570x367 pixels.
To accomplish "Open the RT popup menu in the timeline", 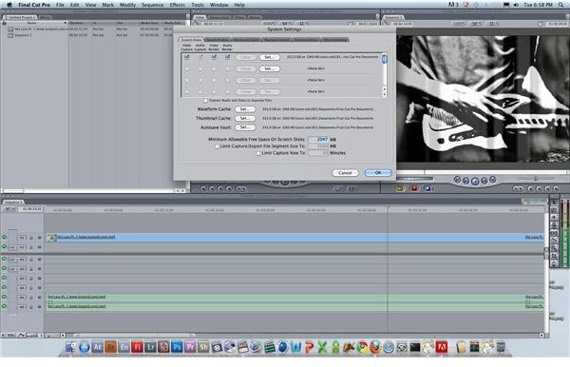I will tap(9, 209).
